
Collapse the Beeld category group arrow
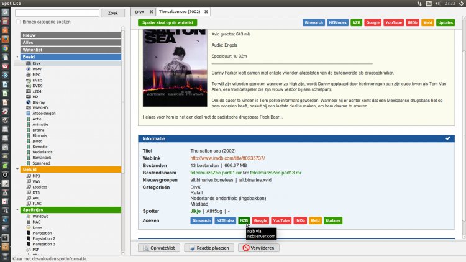click(17, 56)
